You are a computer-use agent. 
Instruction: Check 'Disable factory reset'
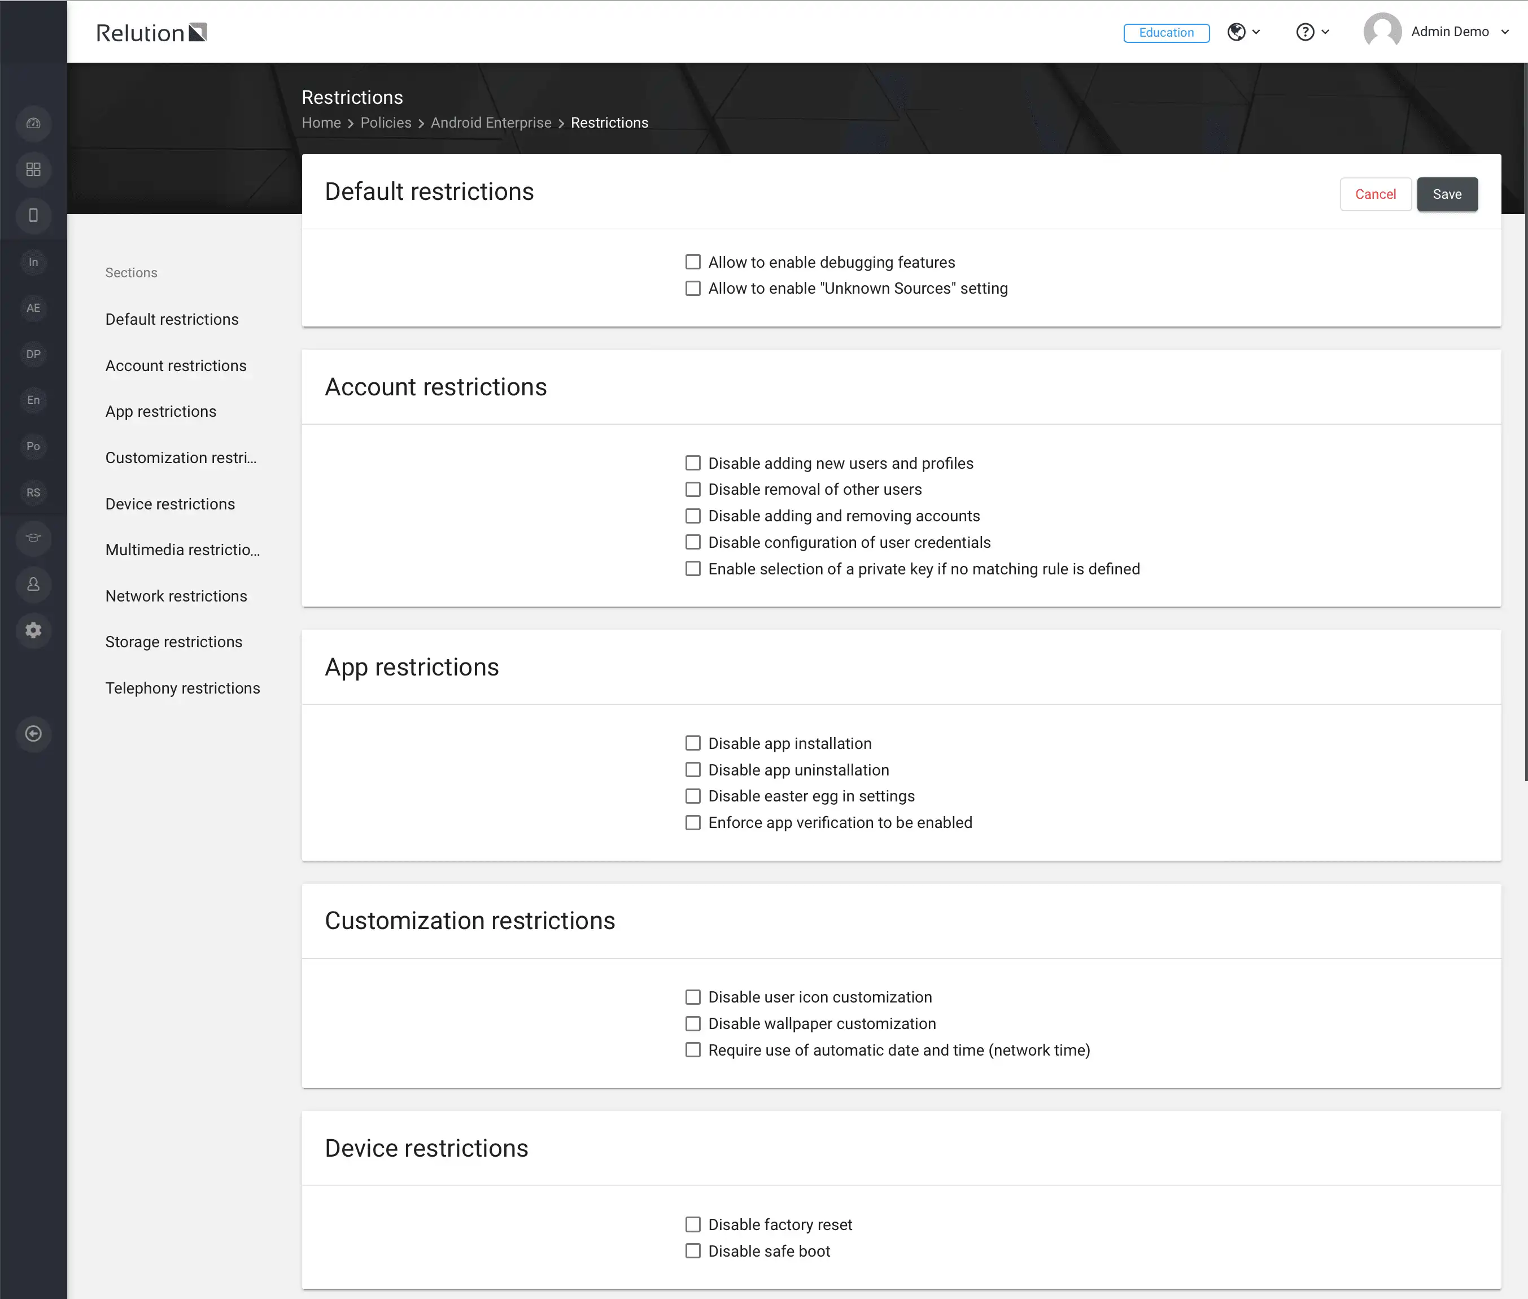pos(693,1224)
